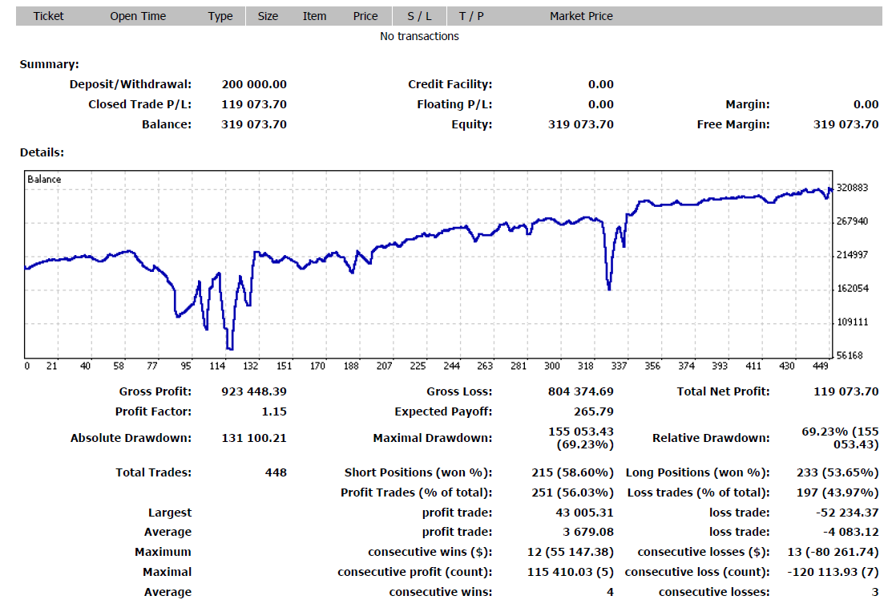Image resolution: width=892 pixels, height=608 pixels.
Task: Click the "No transactions" row text
Action: 419,36
